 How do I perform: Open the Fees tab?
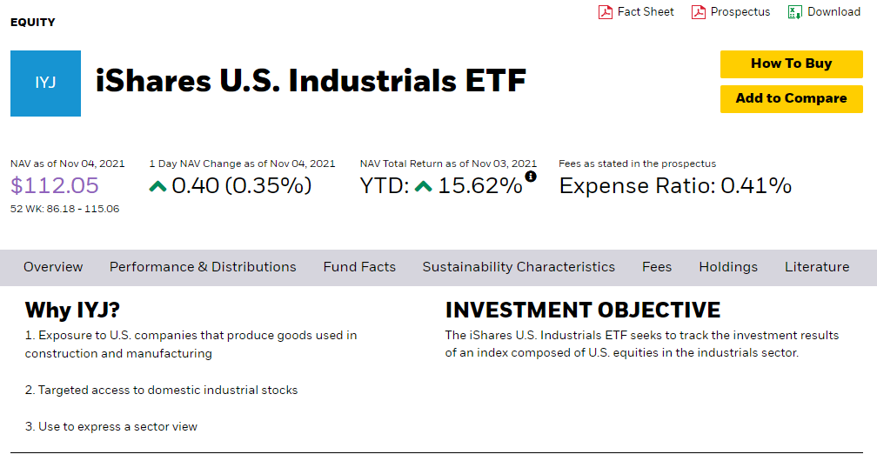coord(657,267)
